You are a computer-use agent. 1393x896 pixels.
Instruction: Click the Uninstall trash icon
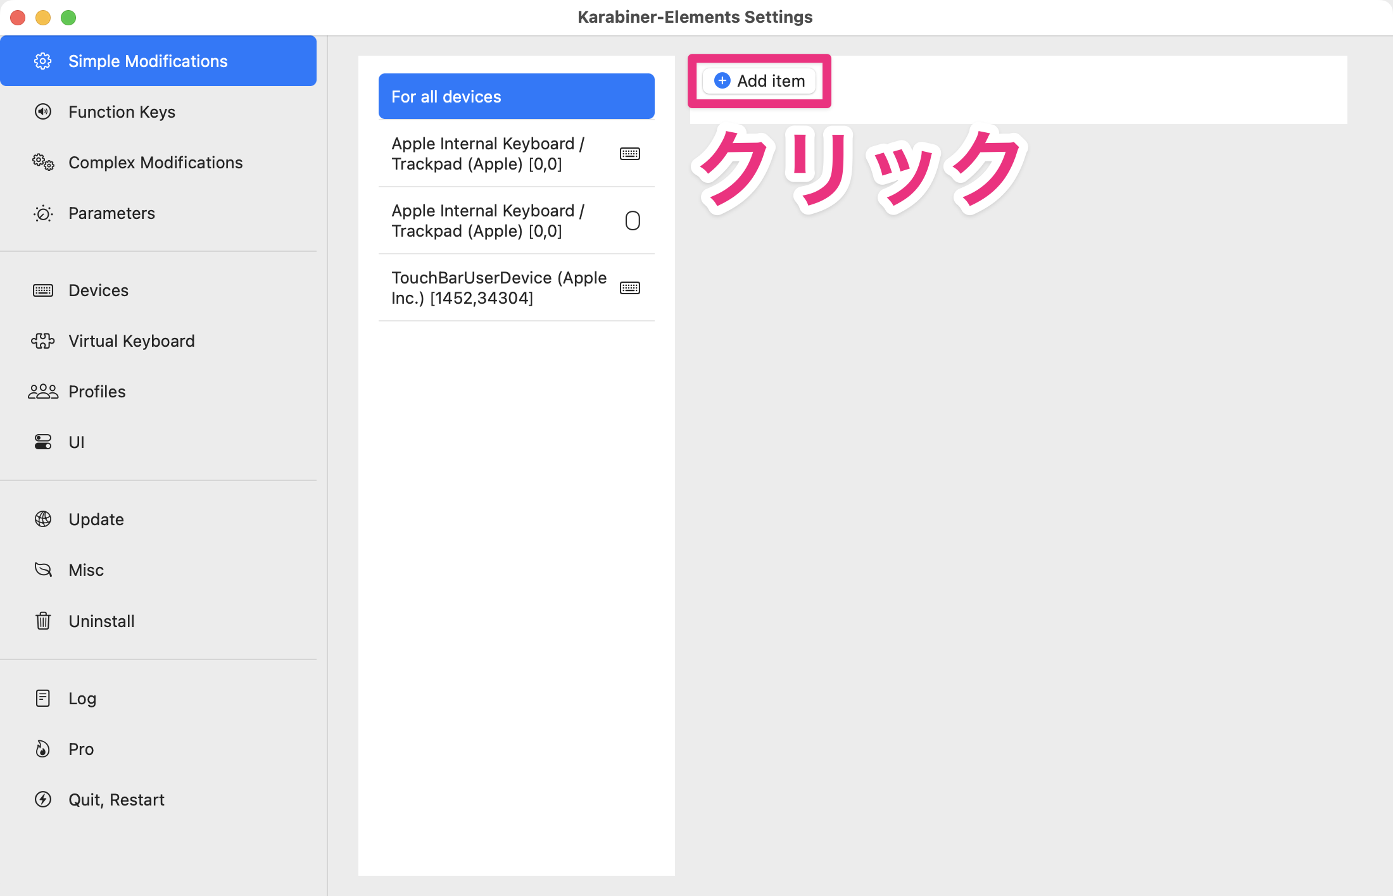click(x=42, y=621)
